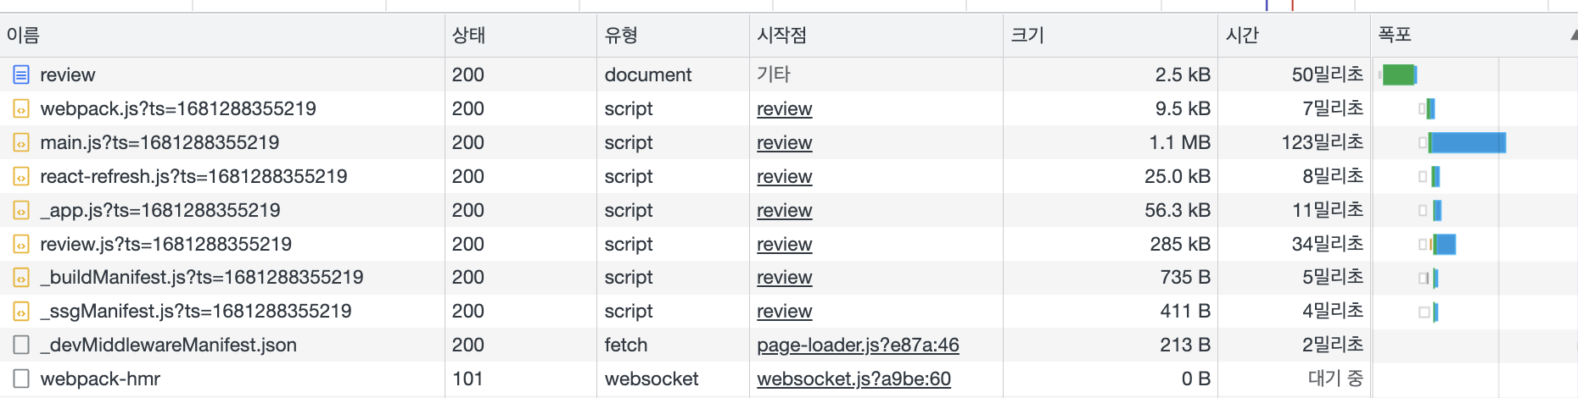Select the _app.js?ts=1681288355219 request
The image size is (1578, 398).
[160, 210]
